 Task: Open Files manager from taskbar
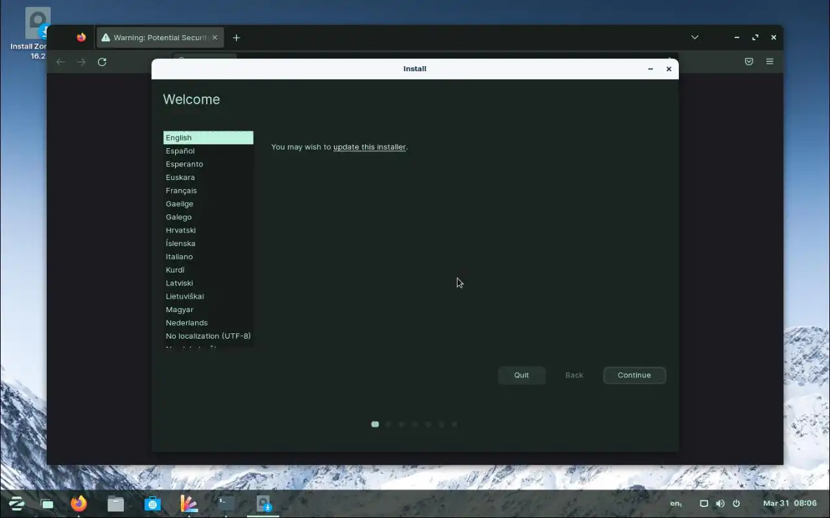(x=115, y=503)
